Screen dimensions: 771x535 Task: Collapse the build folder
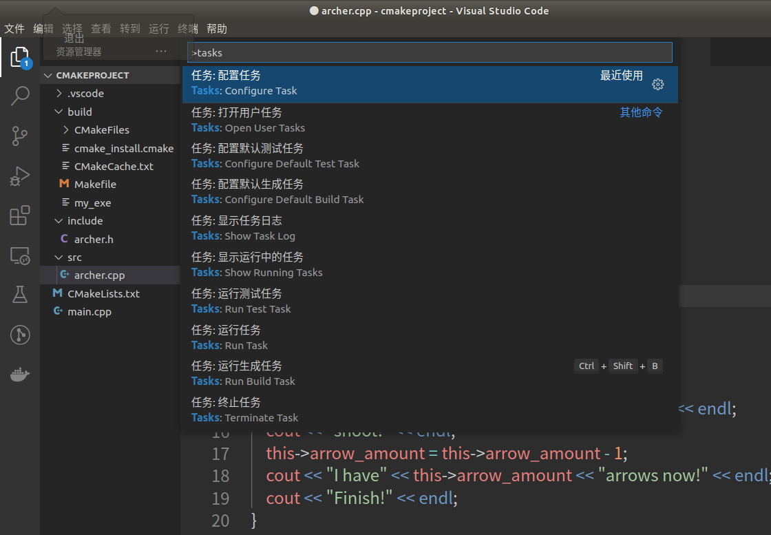click(59, 112)
